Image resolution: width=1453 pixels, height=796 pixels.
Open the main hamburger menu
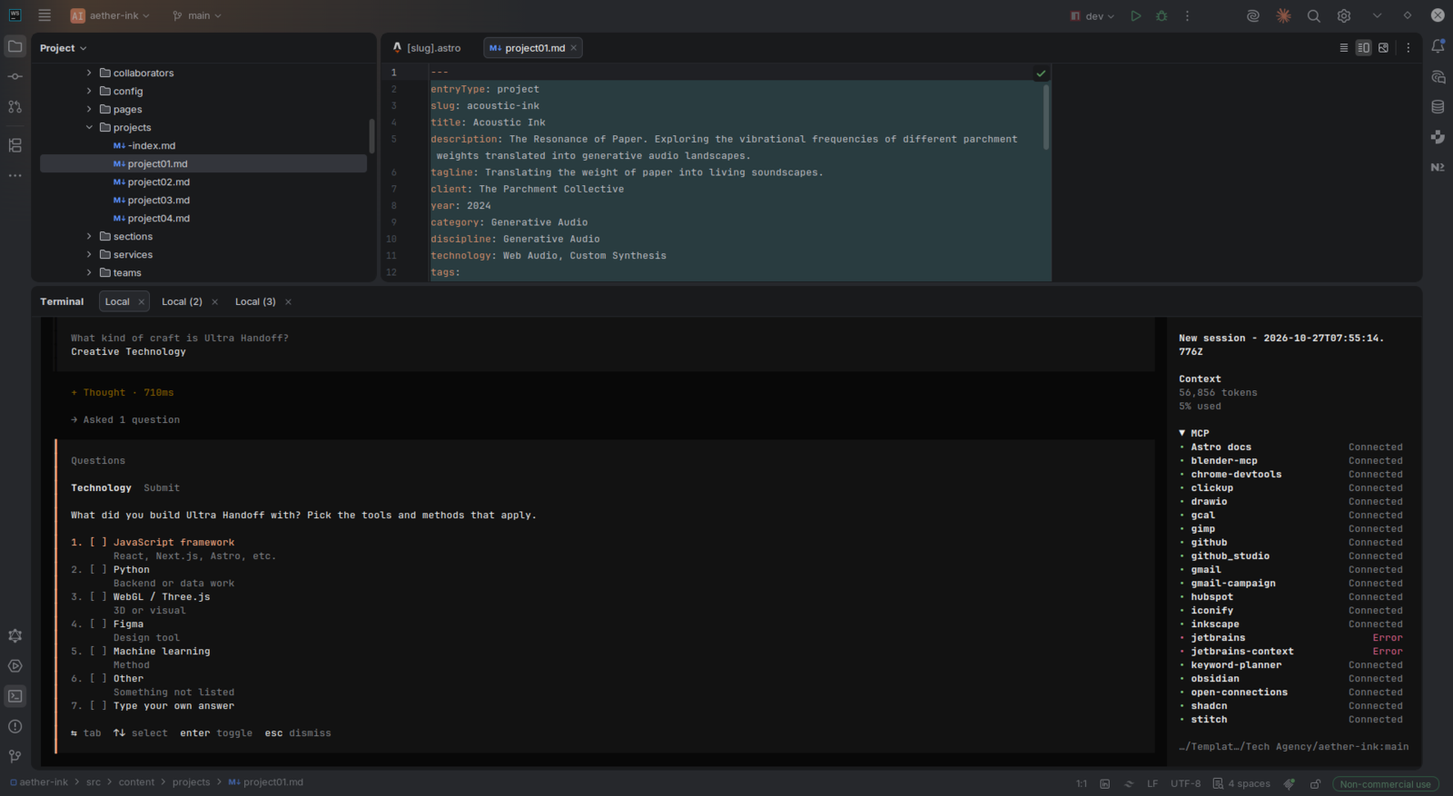[x=44, y=15]
